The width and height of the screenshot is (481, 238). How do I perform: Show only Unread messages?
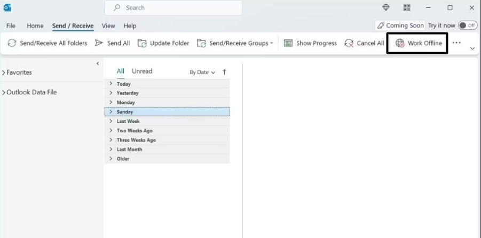pos(142,71)
